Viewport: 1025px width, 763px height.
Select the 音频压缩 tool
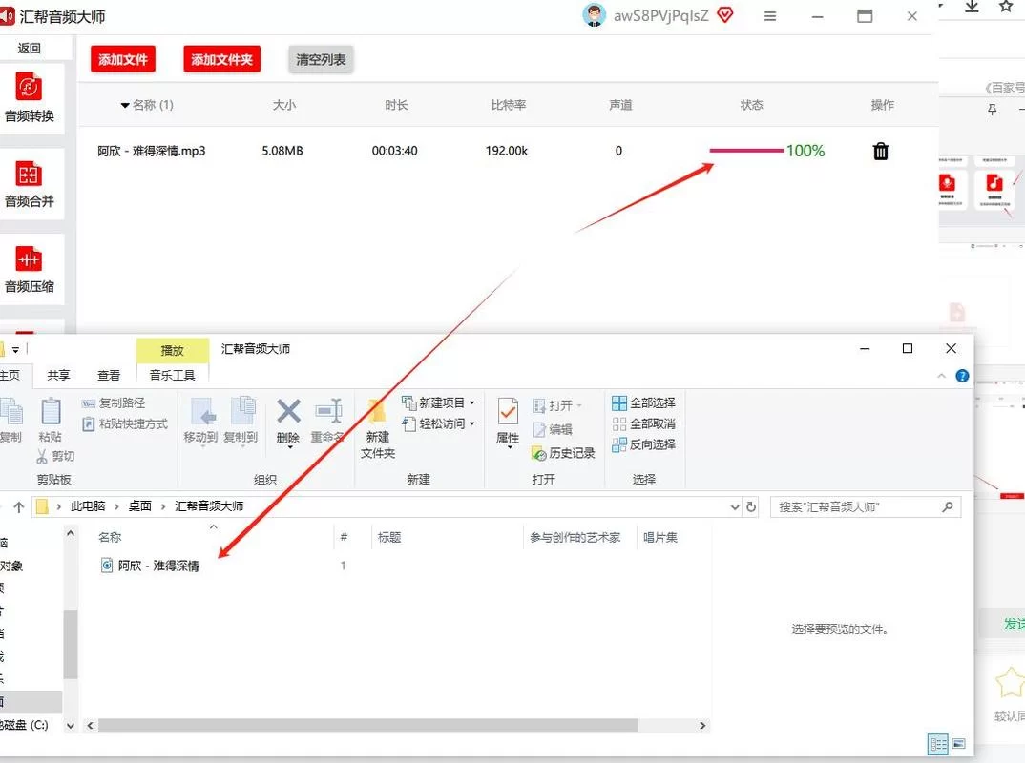tap(31, 268)
